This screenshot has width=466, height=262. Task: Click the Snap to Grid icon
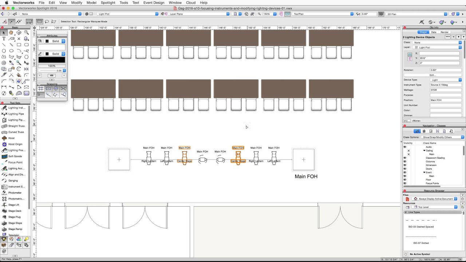click(x=41, y=88)
